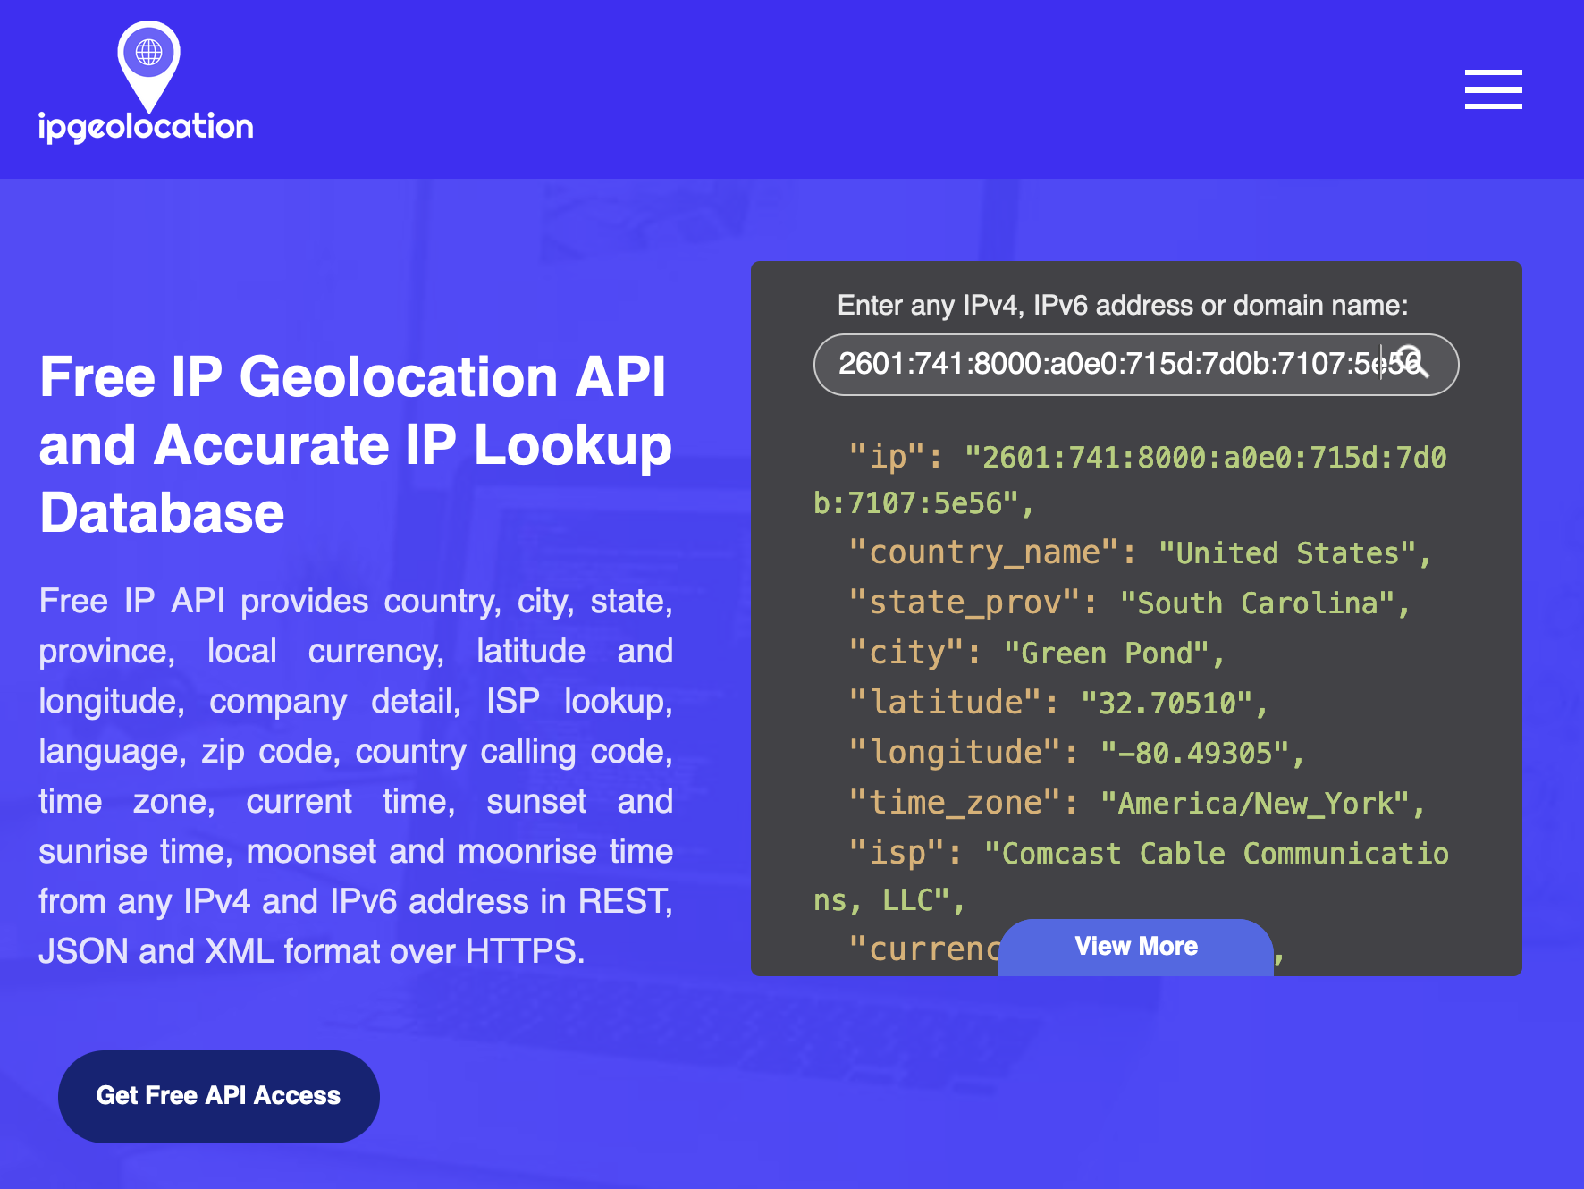The image size is (1584, 1189).
Task: Click the "state_prov": "South Carolina" line
Action: [1129, 603]
